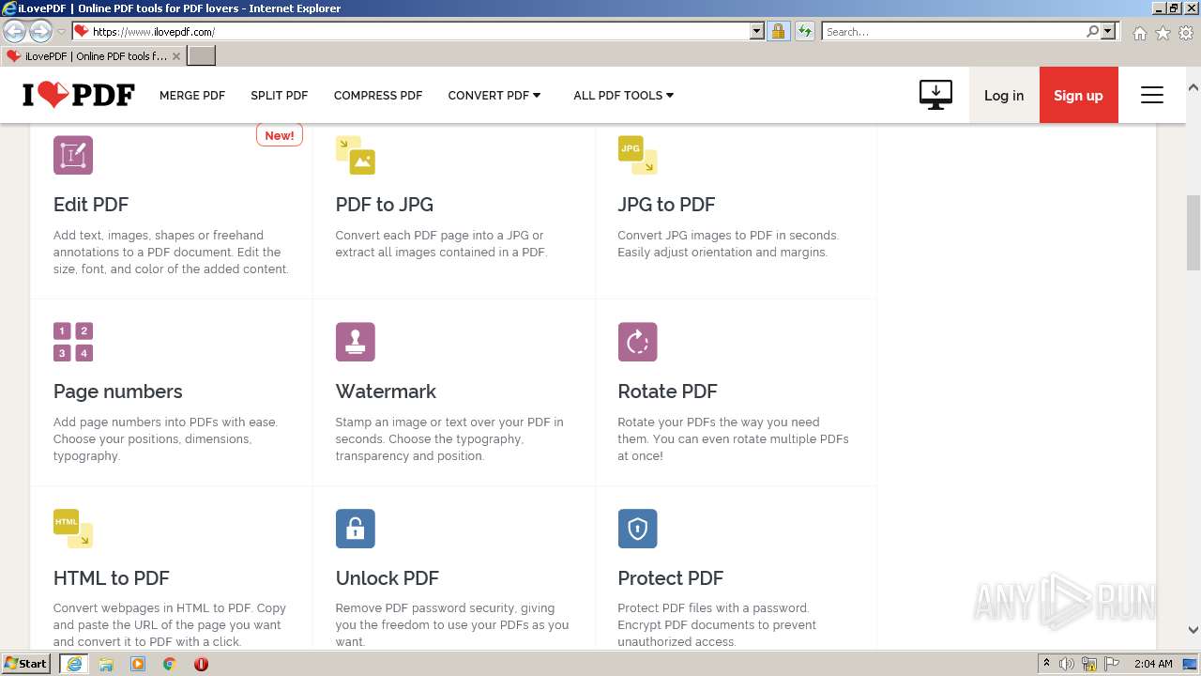This screenshot has width=1201, height=676.
Task: Click the browser Forward arrow
Action: (40, 31)
